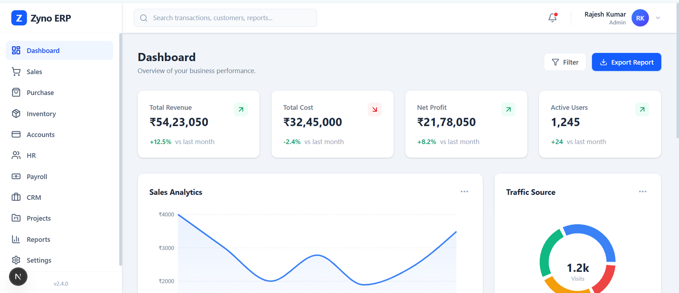This screenshot has width=679, height=293.
Task: Go to Inventory in the sidebar
Action: point(41,114)
